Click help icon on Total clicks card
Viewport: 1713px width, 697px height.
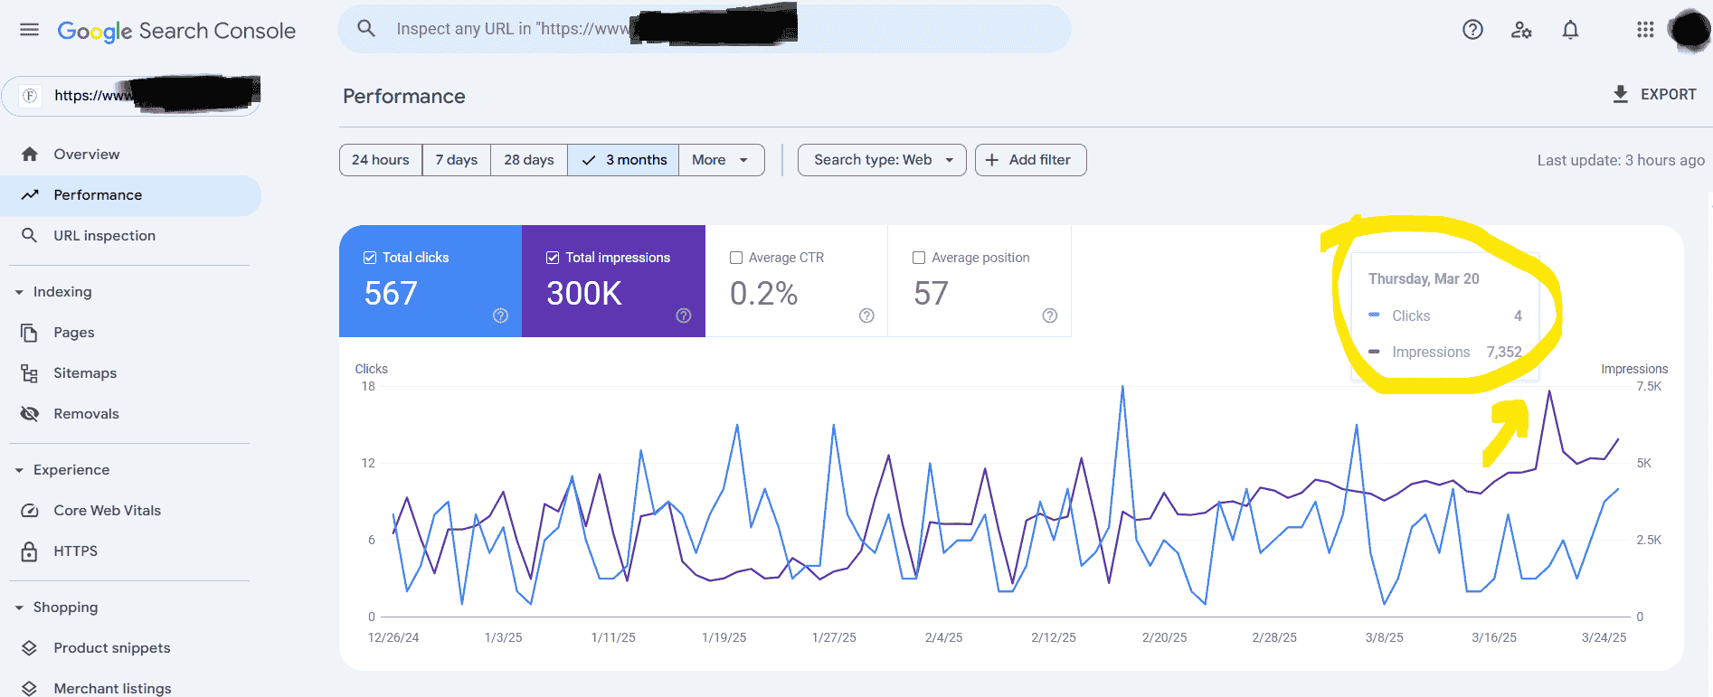(500, 316)
